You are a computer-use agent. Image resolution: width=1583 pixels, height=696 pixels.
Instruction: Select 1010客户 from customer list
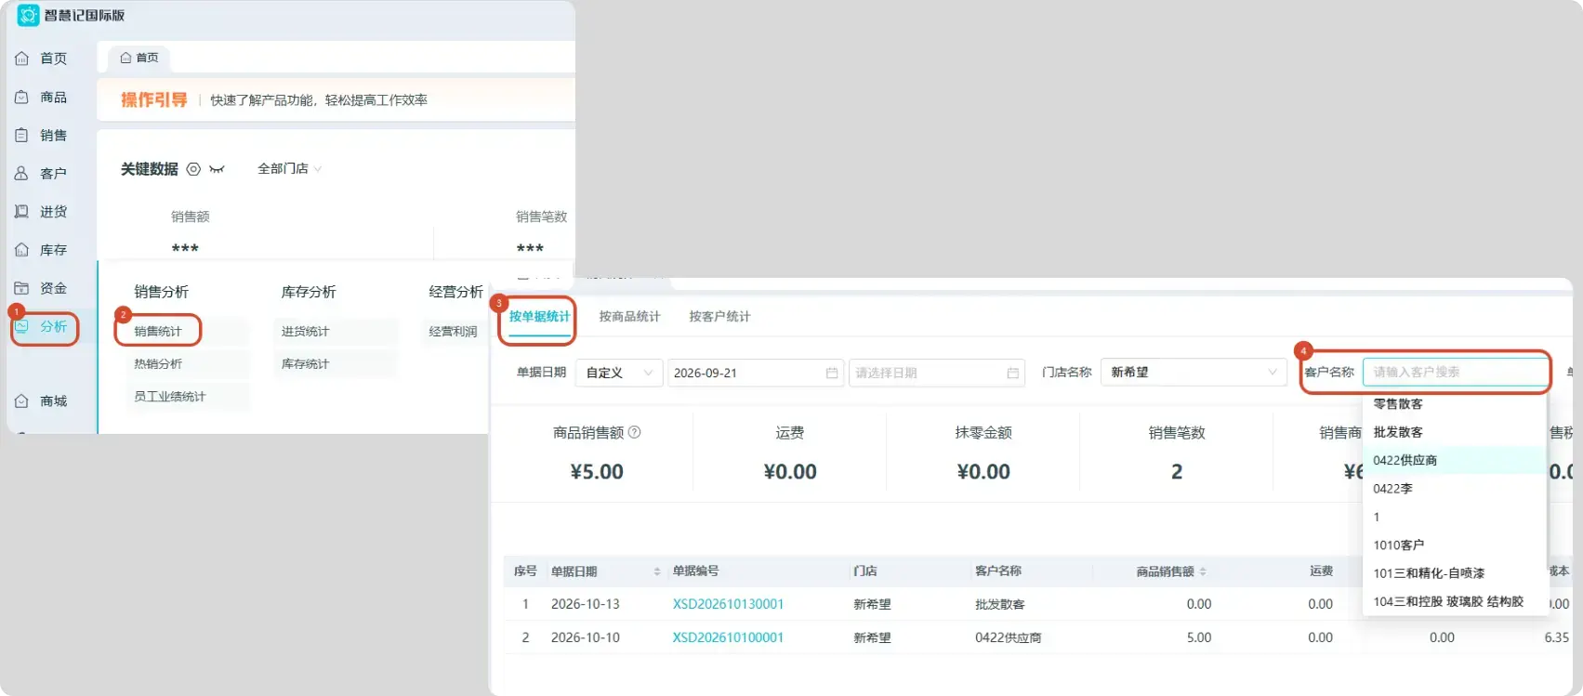[1454, 545]
